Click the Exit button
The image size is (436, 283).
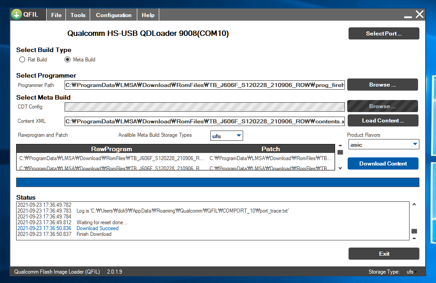point(384,253)
